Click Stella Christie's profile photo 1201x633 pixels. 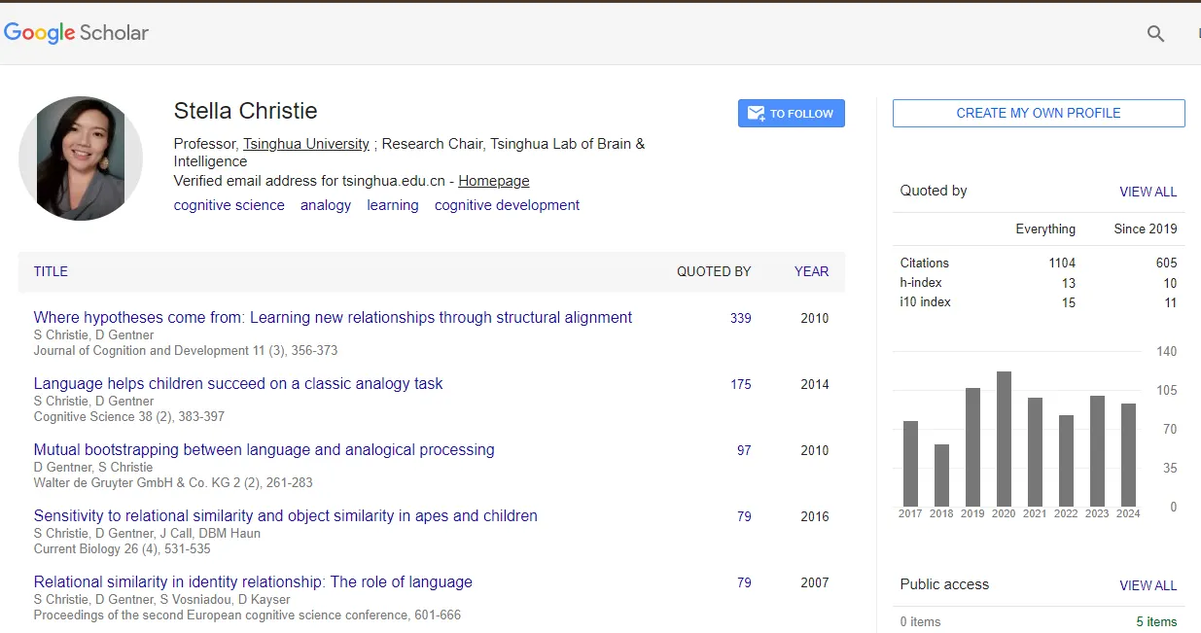(x=81, y=158)
